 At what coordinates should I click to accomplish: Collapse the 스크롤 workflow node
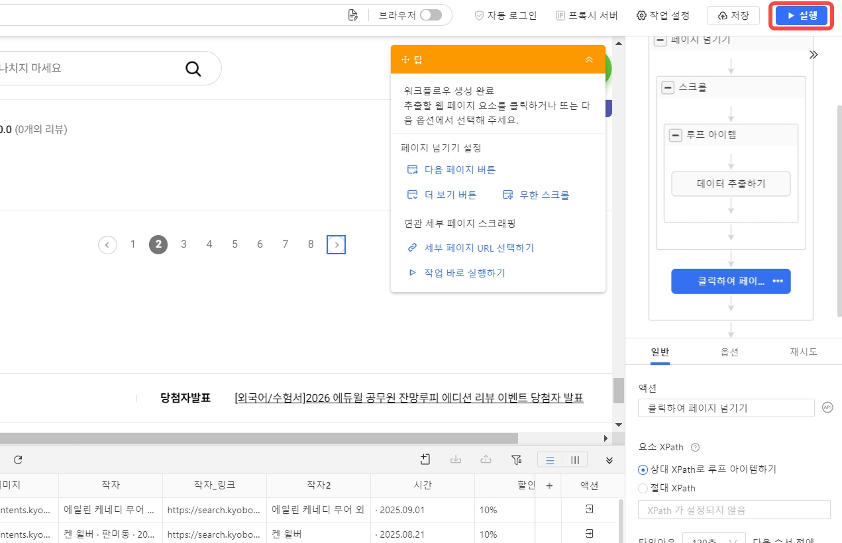point(668,87)
